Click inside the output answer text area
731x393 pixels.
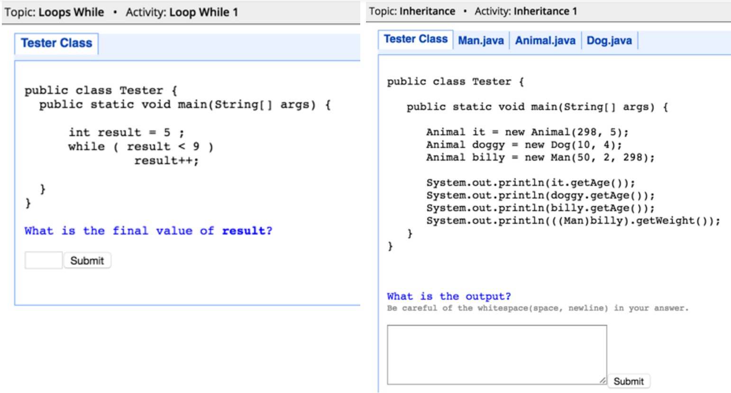click(x=497, y=355)
